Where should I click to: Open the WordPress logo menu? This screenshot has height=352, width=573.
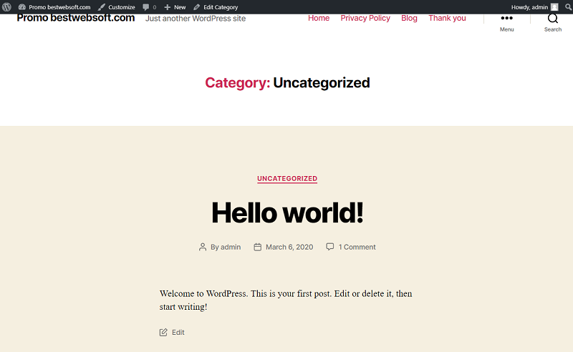6,7
